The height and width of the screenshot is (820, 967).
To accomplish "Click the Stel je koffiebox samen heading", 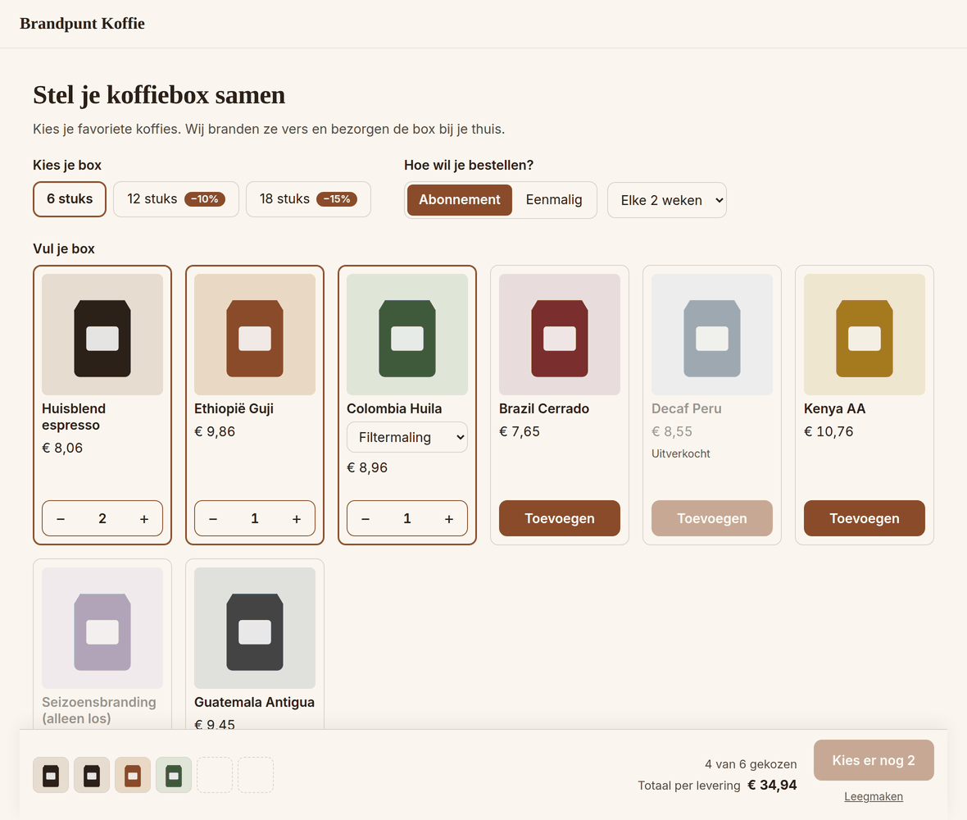I will (x=159, y=95).
